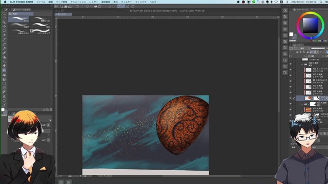This screenshot has width=328, height=184.
Task: Collapse the folder above レイヤー 33
Action: point(302,104)
